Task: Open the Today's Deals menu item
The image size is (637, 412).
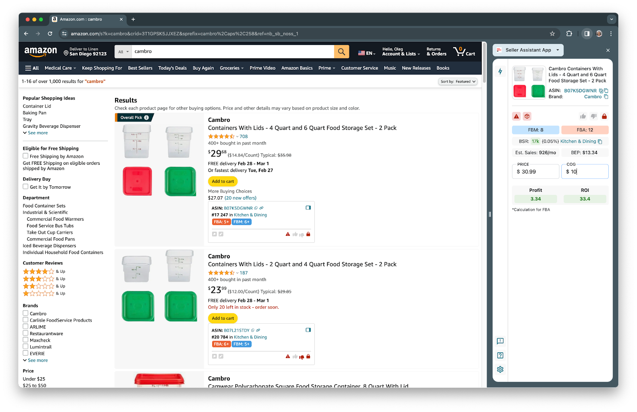Action: [x=172, y=68]
